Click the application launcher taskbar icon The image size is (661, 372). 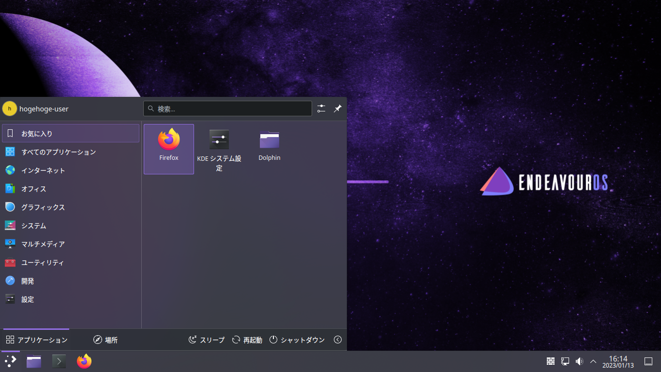point(10,361)
